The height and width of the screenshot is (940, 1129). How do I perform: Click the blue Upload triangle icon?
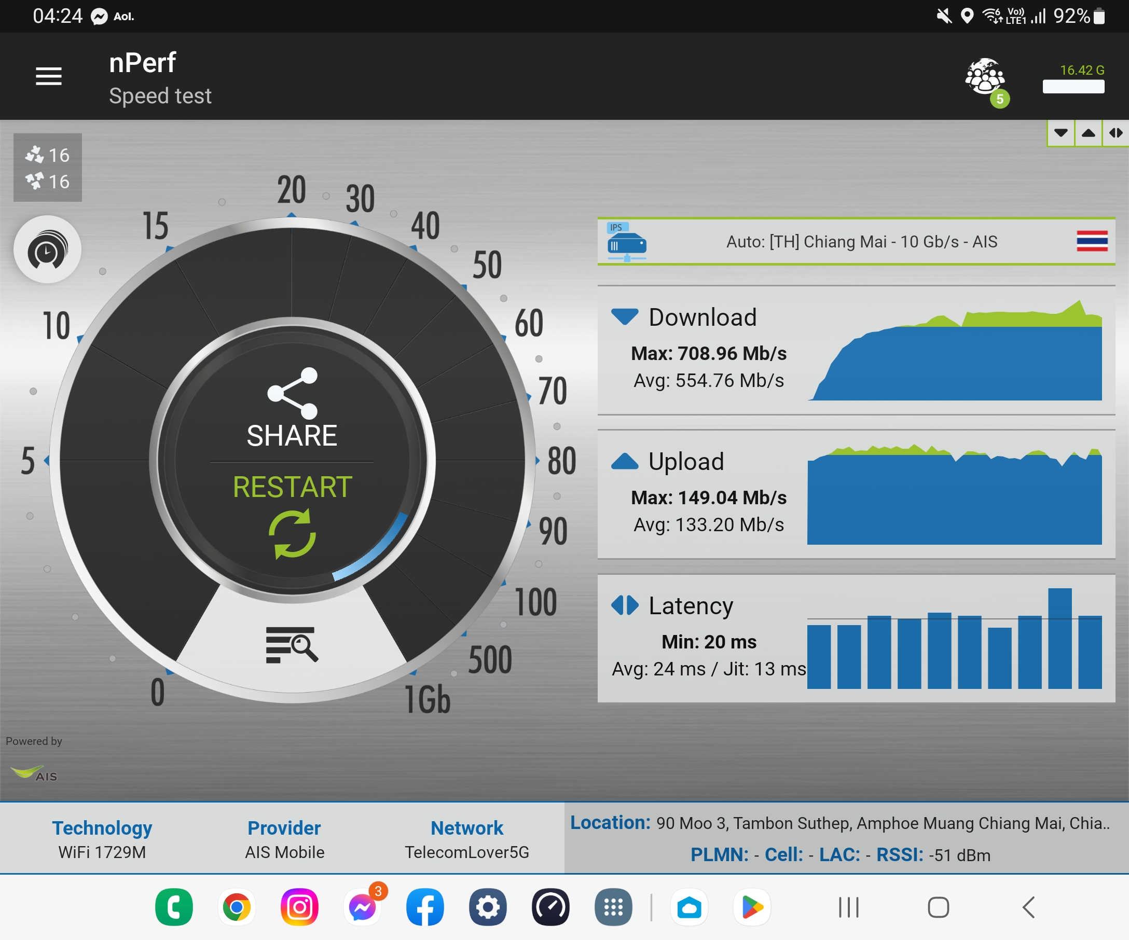[x=625, y=461]
